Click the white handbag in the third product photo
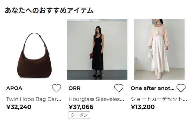The height and width of the screenshot is (121, 192). pos(150,54)
